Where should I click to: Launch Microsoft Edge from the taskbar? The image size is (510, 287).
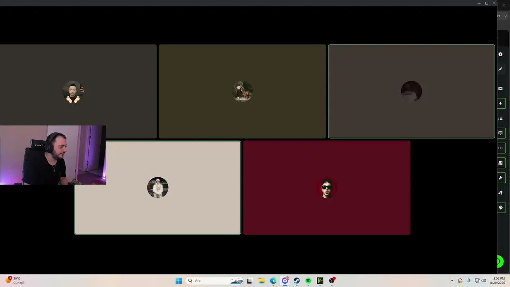click(x=273, y=281)
